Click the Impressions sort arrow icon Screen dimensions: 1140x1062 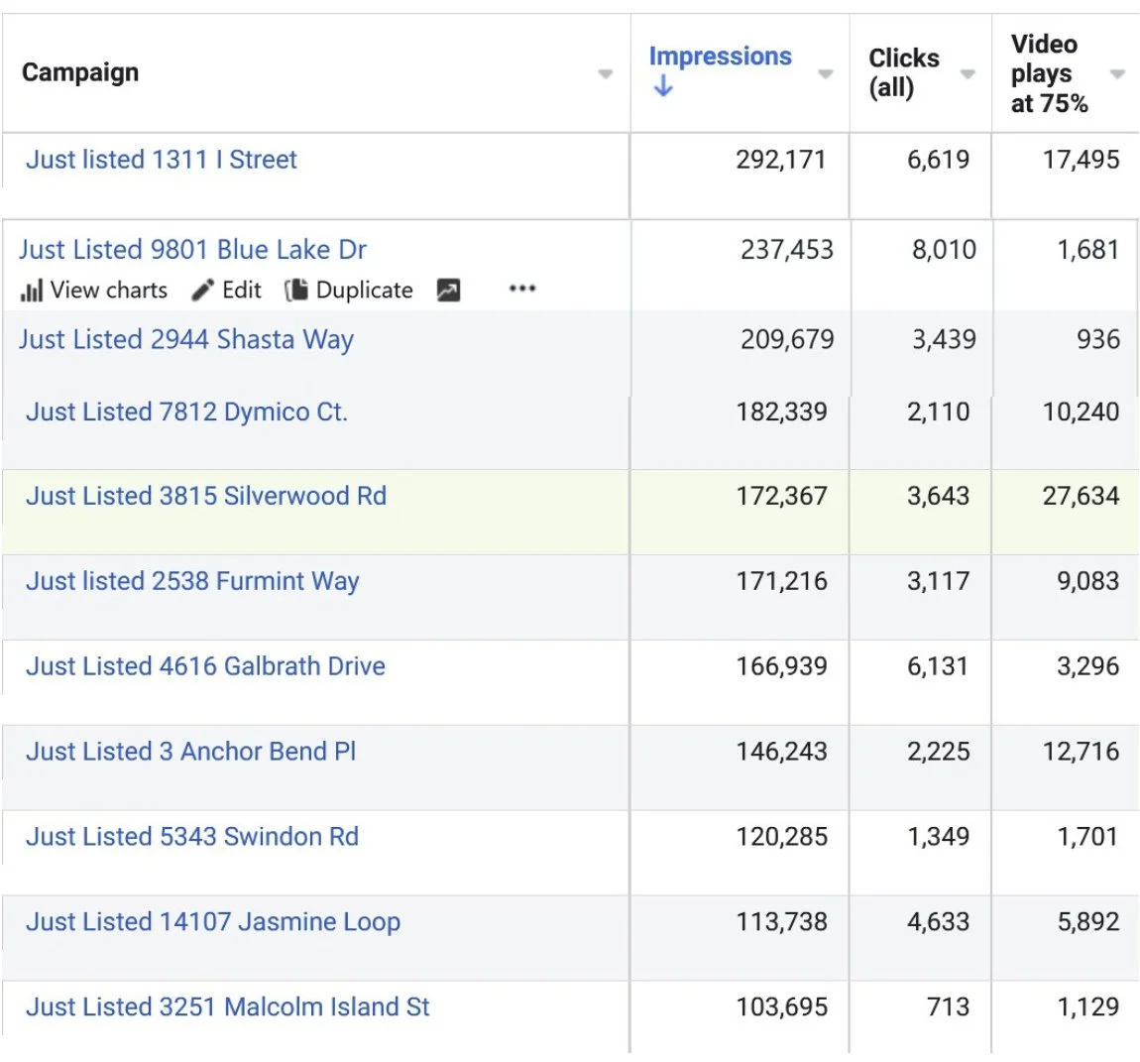pos(663,86)
